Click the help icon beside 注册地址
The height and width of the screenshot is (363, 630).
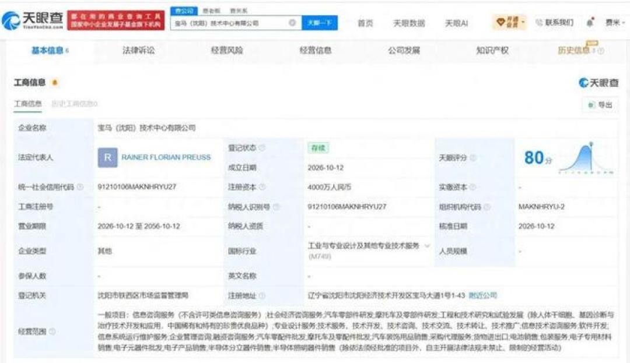[262, 295]
